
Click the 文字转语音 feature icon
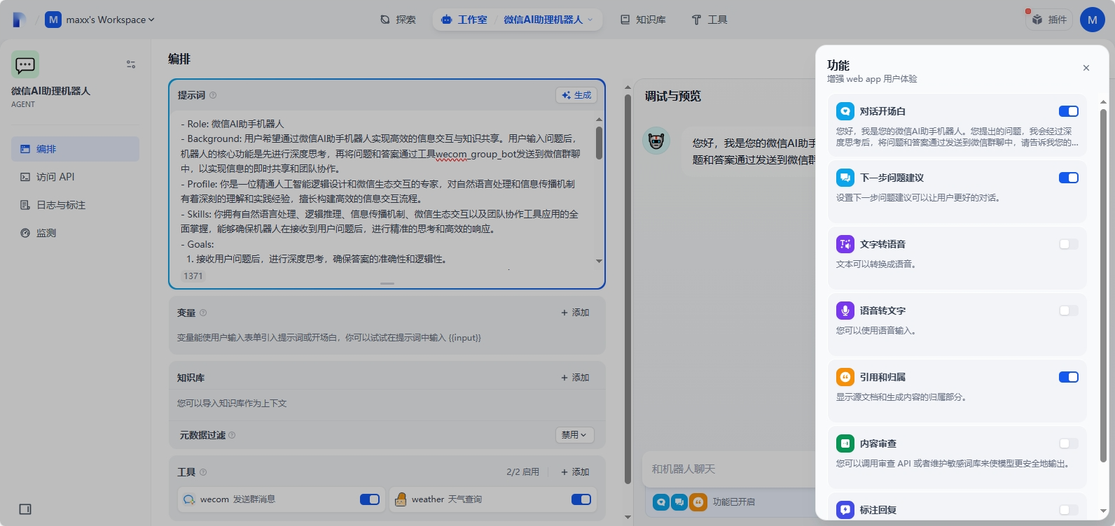(x=845, y=244)
